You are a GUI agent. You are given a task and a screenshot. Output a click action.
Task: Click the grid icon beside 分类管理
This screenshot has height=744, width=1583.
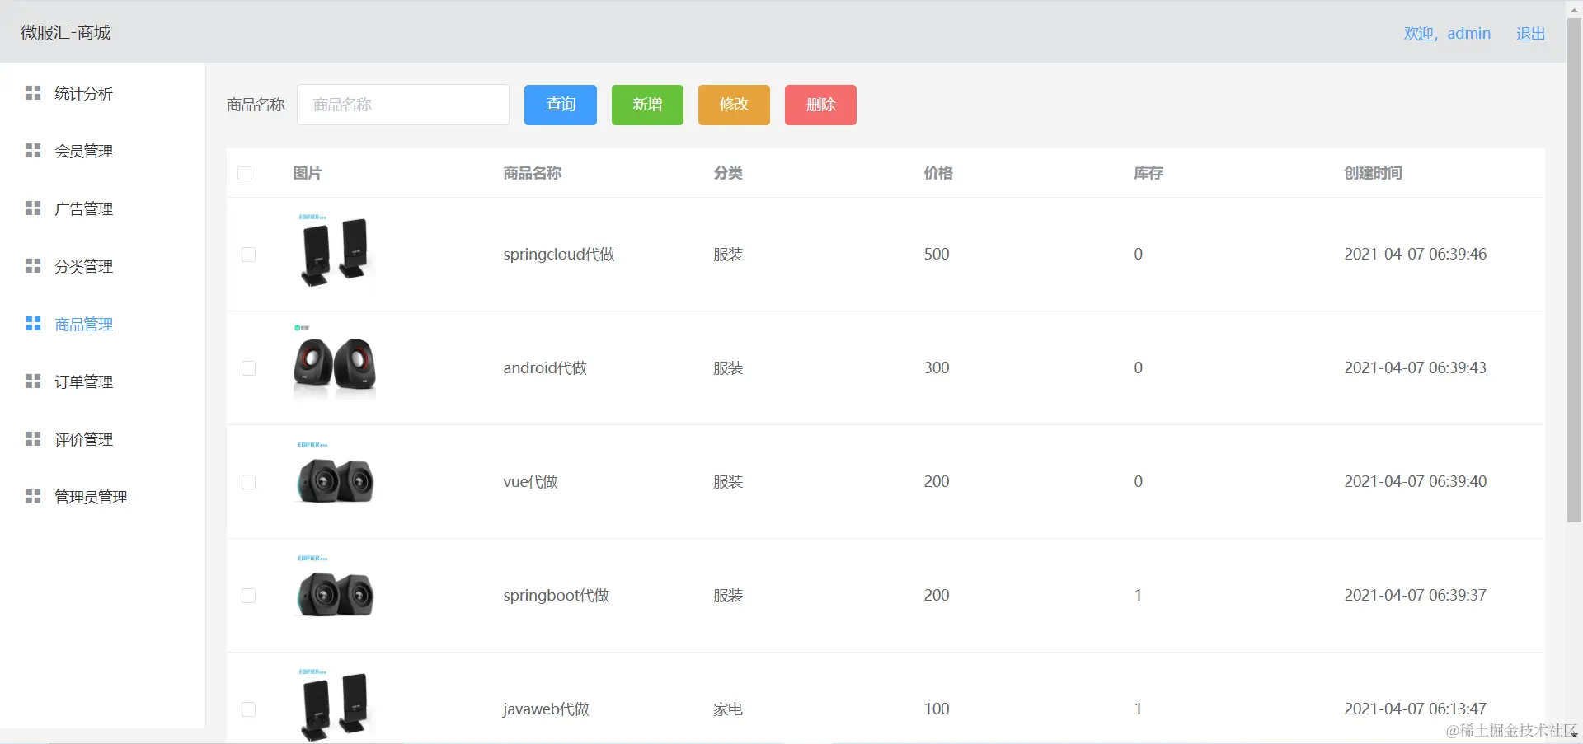point(33,266)
